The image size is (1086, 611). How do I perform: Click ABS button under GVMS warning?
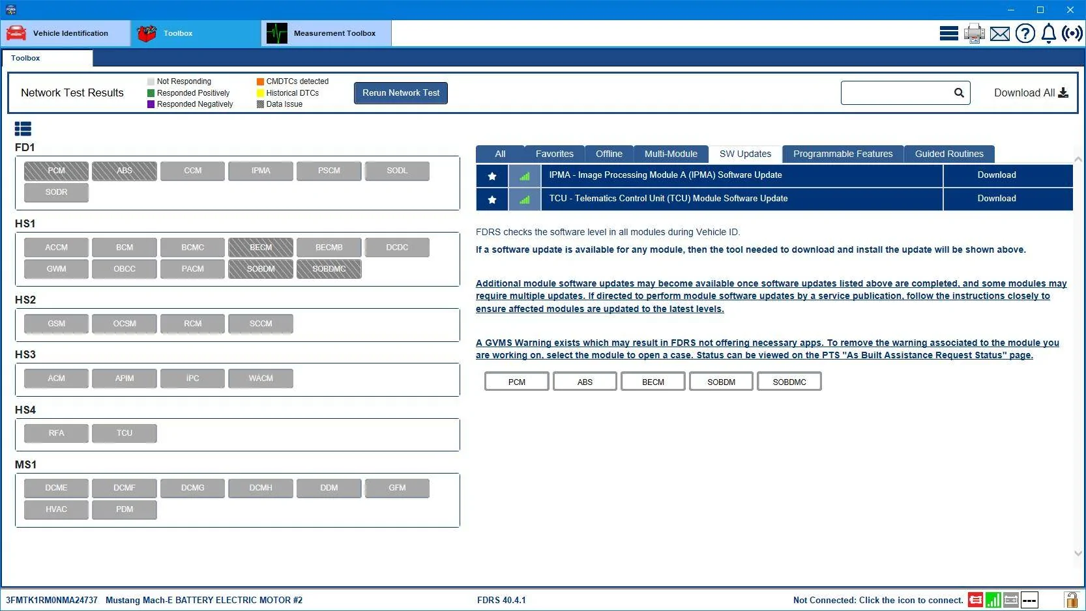tap(585, 382)
